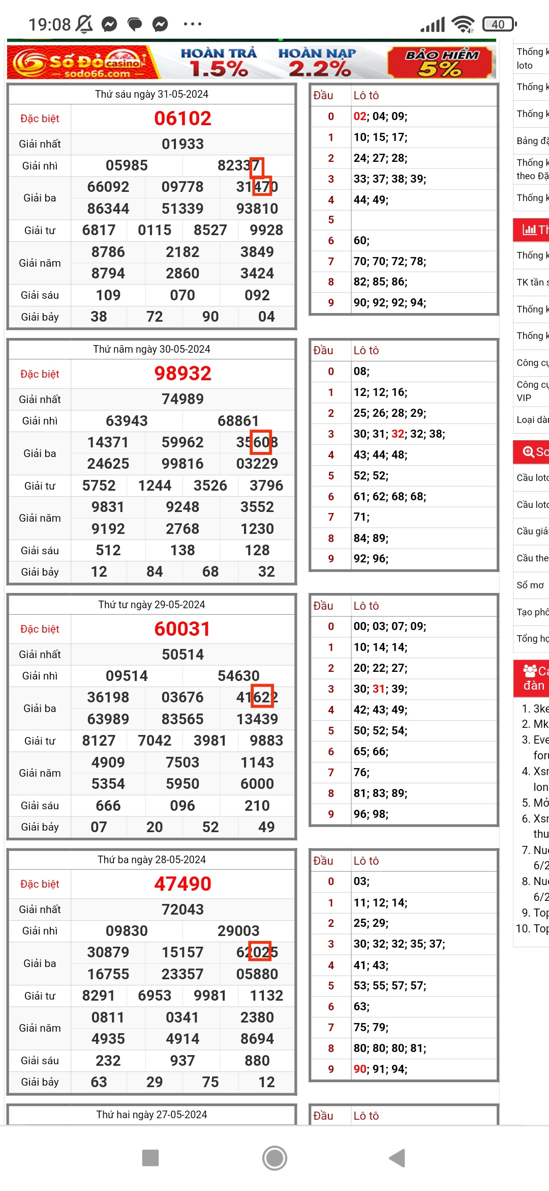549x1191 pixels.
Task: Select first prize number 50514
Action: 182,655
